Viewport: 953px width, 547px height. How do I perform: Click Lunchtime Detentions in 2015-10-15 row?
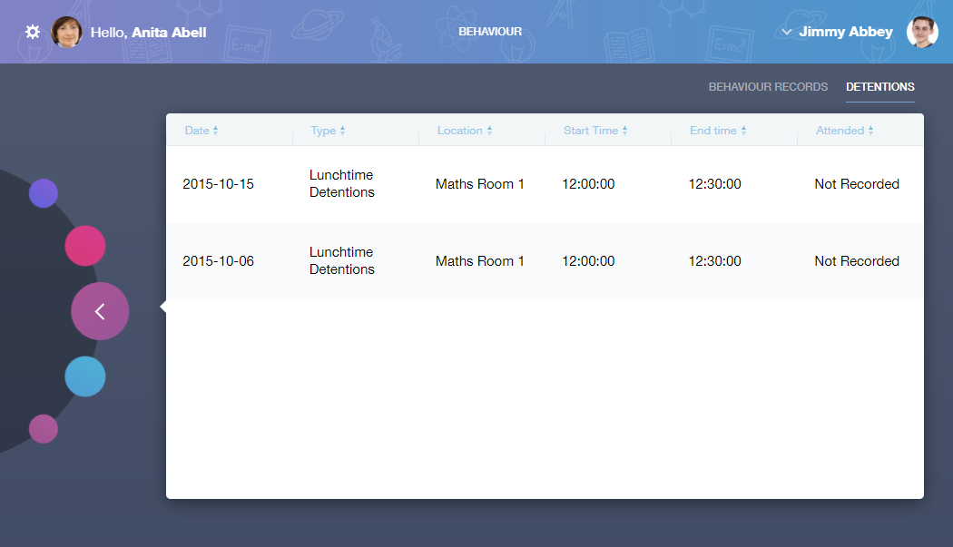point(341,183)
